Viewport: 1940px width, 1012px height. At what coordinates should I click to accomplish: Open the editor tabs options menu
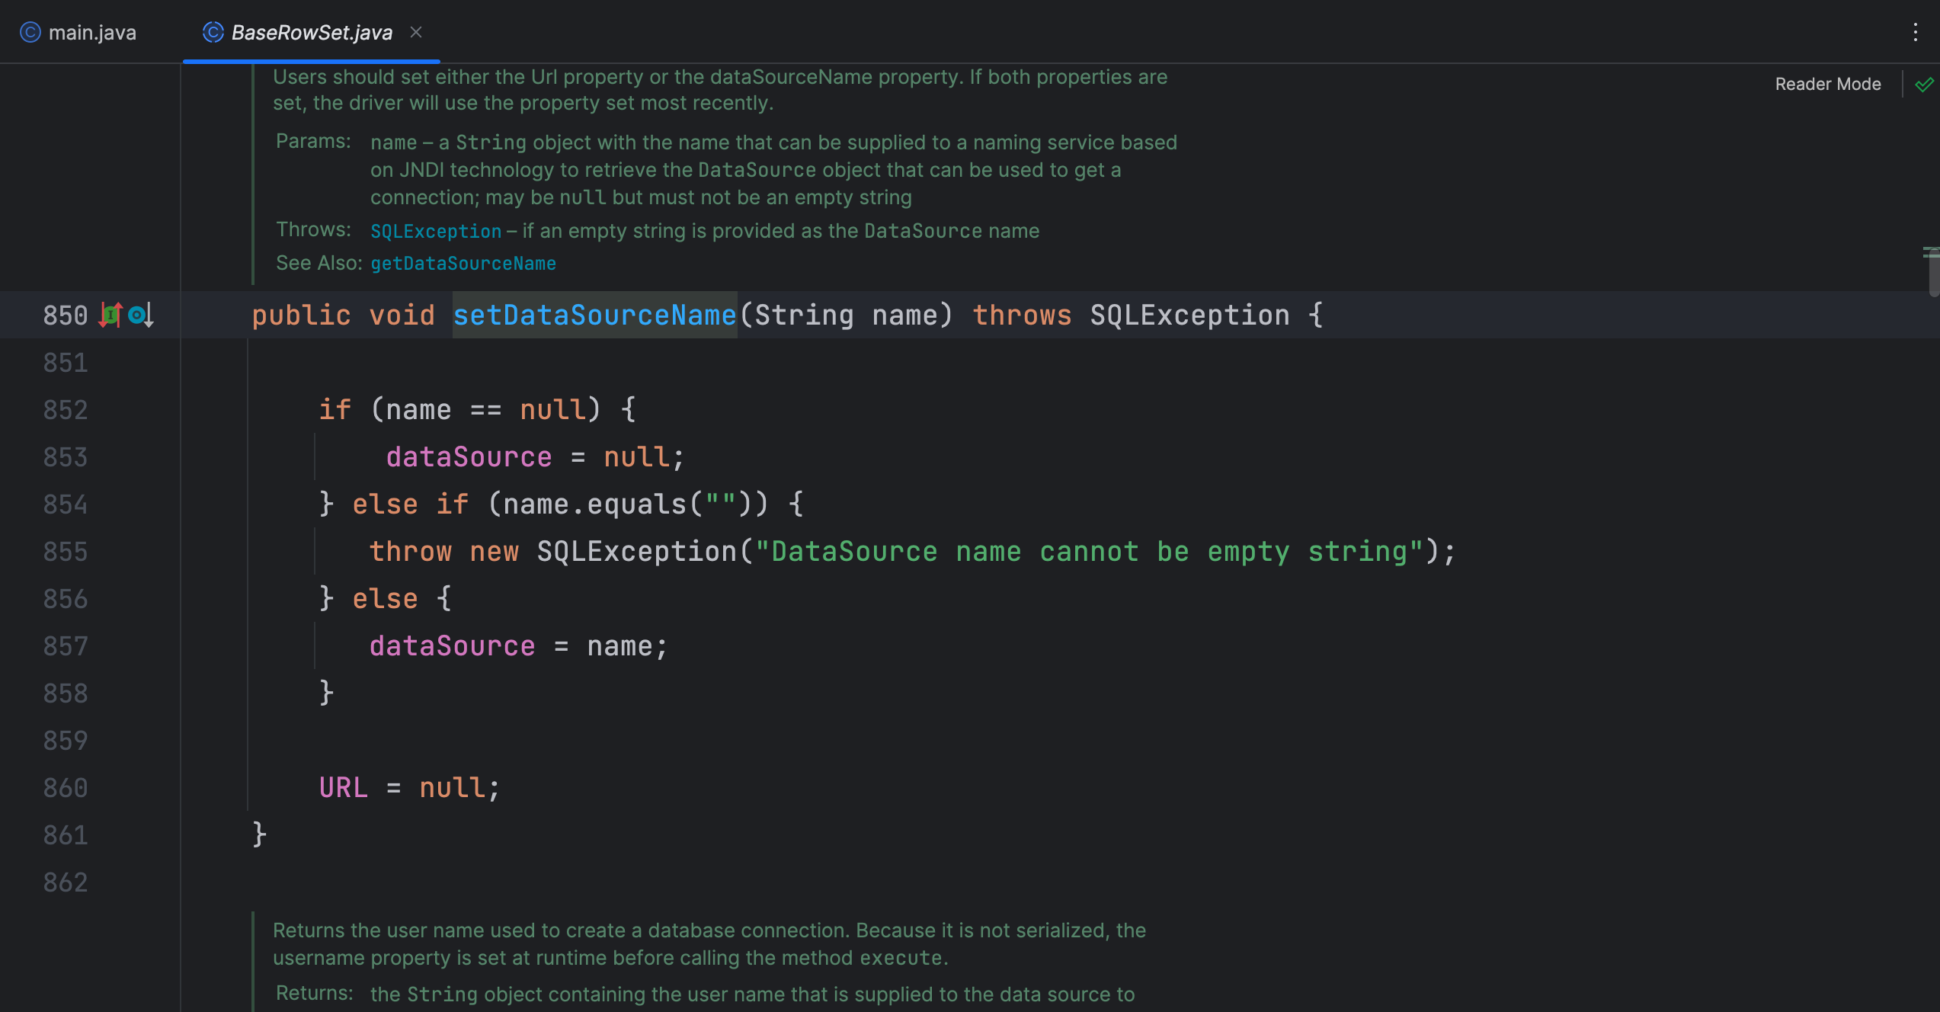coord(1915,32)
